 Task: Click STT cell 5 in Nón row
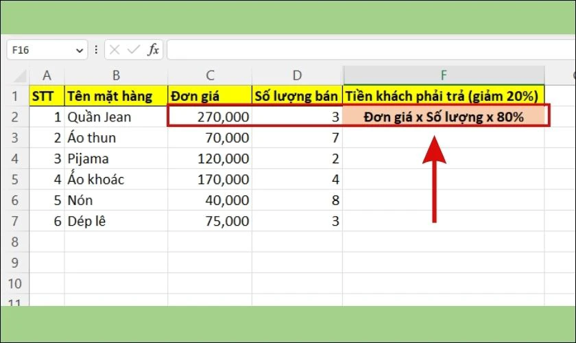point(47,200)
